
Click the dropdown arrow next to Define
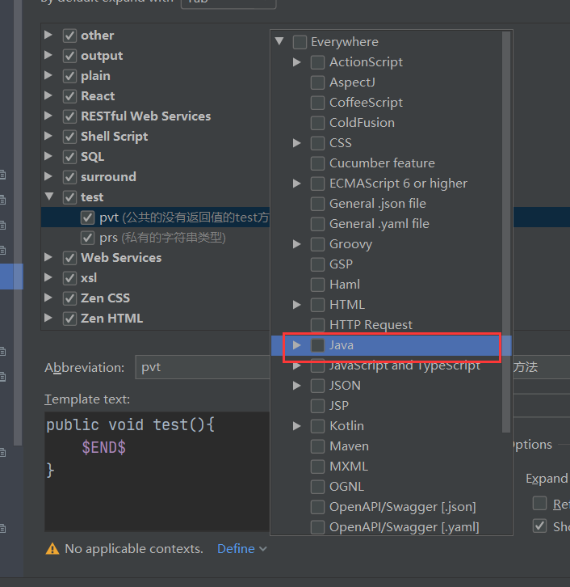click(x=263, y=549)
